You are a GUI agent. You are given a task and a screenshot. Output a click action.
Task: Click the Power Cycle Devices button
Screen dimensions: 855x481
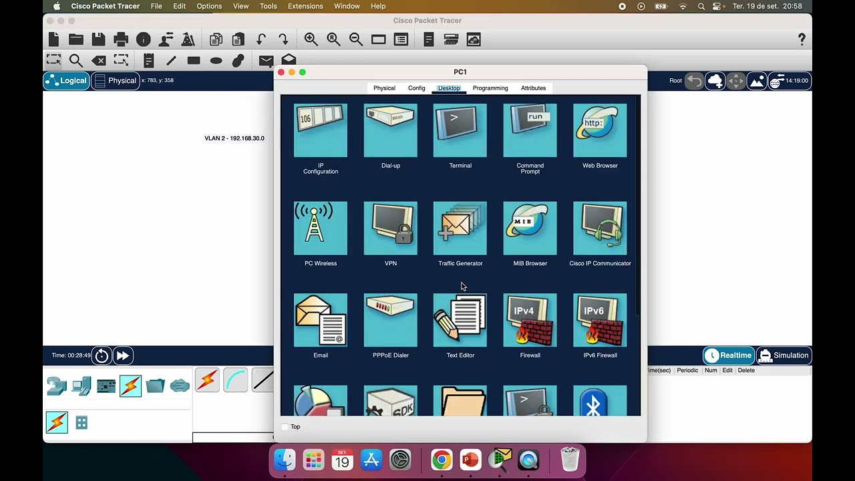(x=102, y=355)
